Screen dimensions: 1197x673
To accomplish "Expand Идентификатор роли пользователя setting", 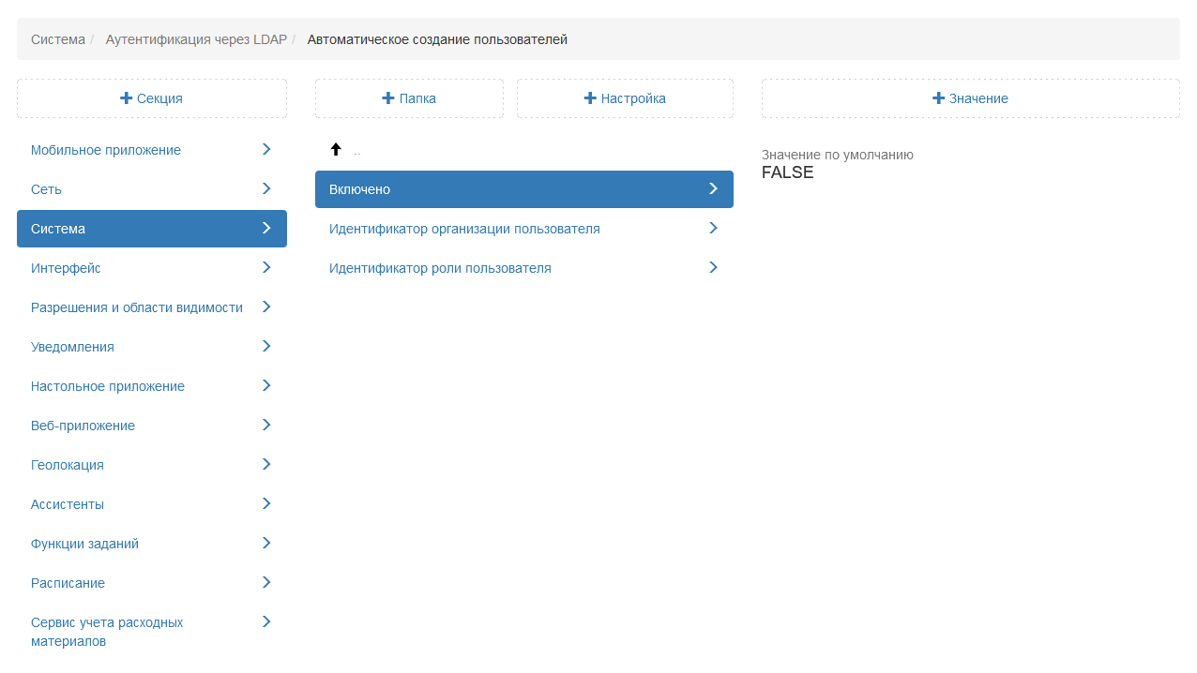I will (x=440, y=268).
